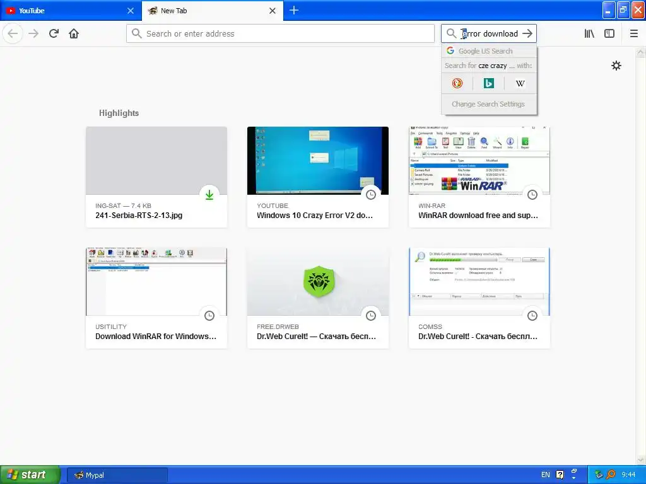This screenshot has height=484, width=646.
Task: Click the help question mark tray icon
Action: click(560, 475)
